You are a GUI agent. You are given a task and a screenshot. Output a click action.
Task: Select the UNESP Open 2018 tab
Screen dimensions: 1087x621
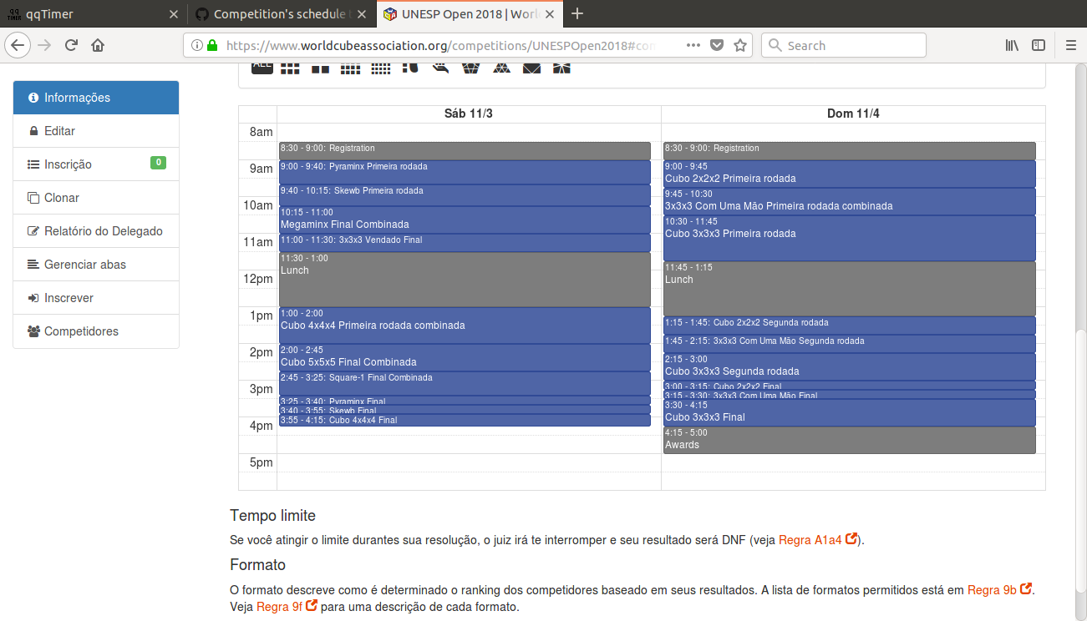tap(470, 14)
